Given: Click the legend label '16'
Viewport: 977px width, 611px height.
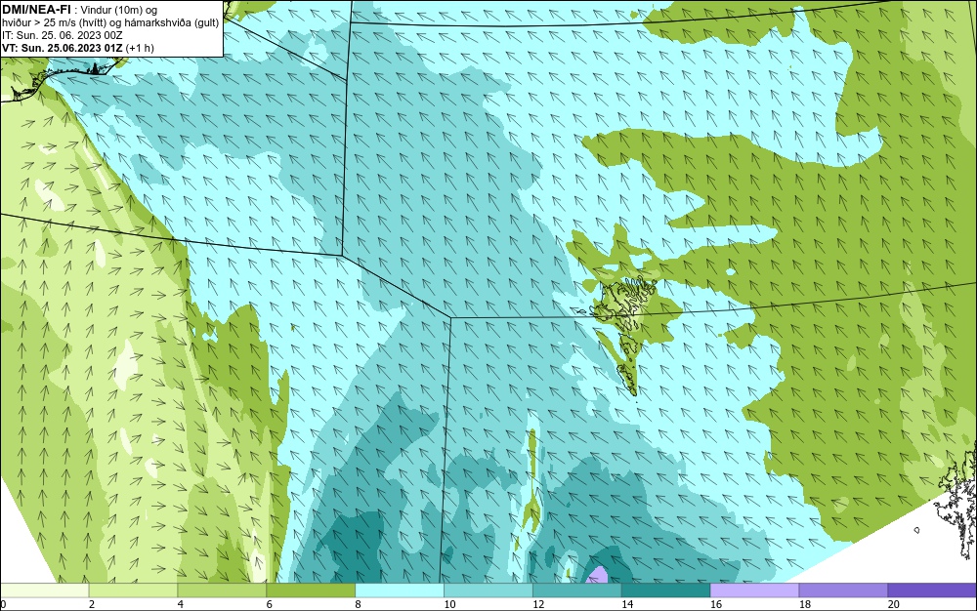Looking at the screenshot, I should 716,604.
